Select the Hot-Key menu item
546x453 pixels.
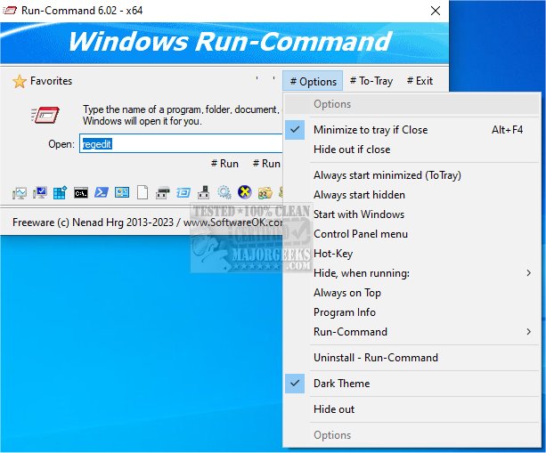[x=332, y=254]
